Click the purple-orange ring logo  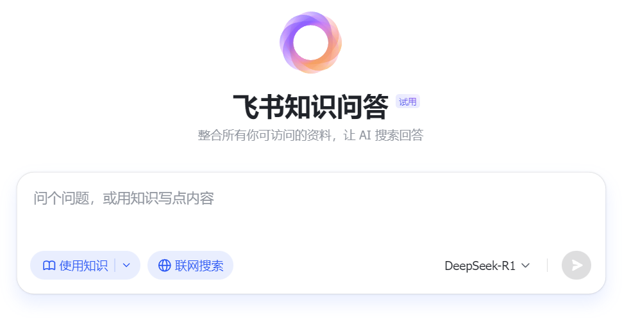(x=310, y=42)
